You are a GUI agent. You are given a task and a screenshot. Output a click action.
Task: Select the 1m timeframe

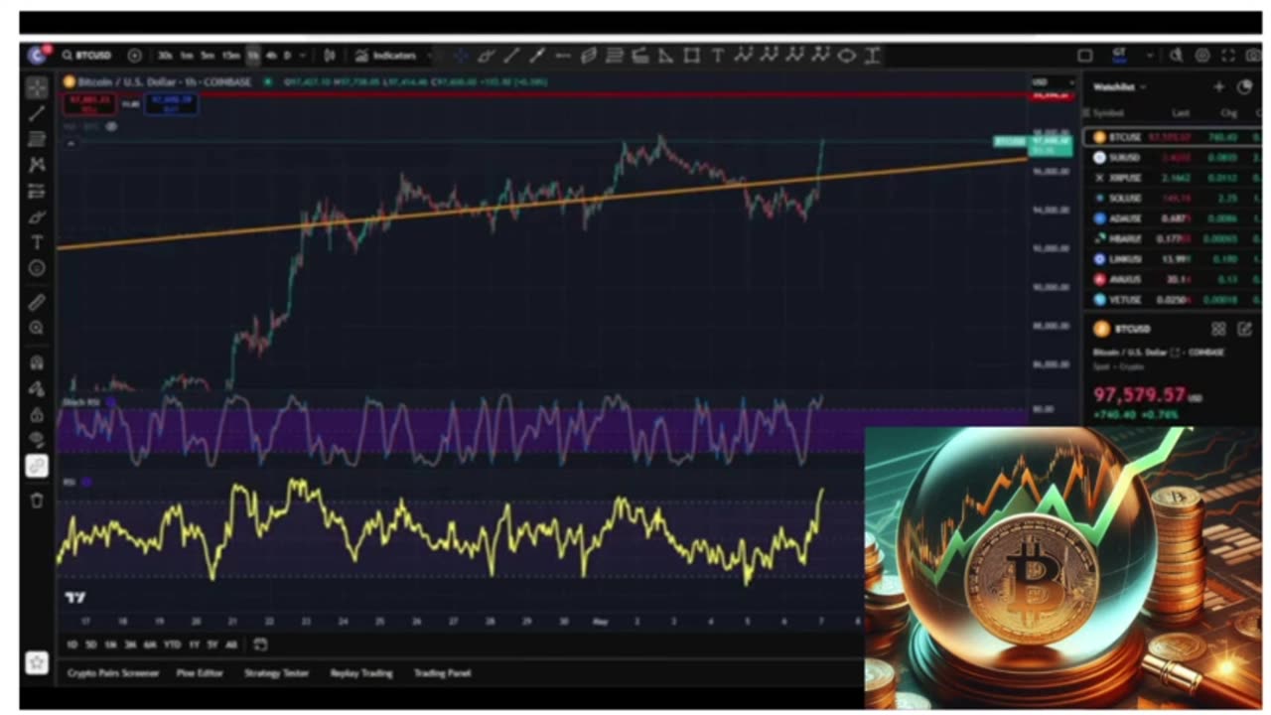(x=187, y=56)
